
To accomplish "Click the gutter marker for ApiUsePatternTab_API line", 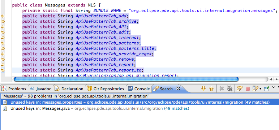I will click(x=3, y=27).
